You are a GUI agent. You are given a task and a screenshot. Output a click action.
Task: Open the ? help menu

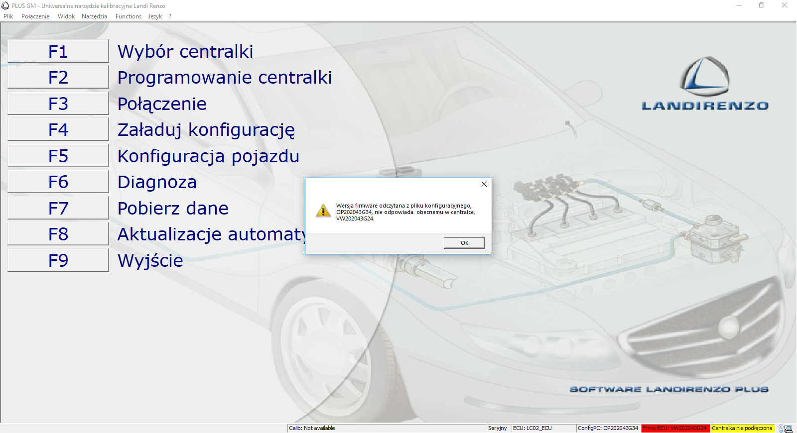(170, 16)
